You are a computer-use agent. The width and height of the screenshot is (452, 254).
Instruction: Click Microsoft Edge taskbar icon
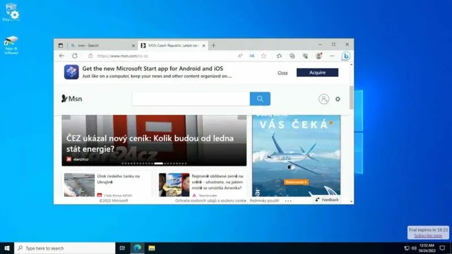coord(137,248)
